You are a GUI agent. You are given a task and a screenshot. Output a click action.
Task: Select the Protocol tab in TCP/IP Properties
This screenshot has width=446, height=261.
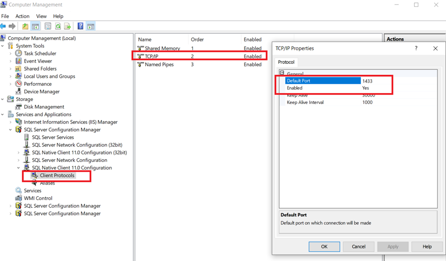[x=286, y=62]
